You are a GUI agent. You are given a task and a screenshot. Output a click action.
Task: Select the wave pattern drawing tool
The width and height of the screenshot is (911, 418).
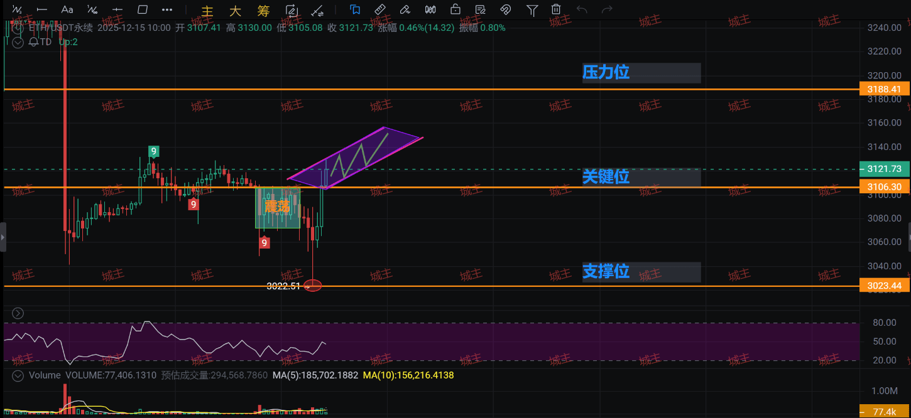click(18, 9)
